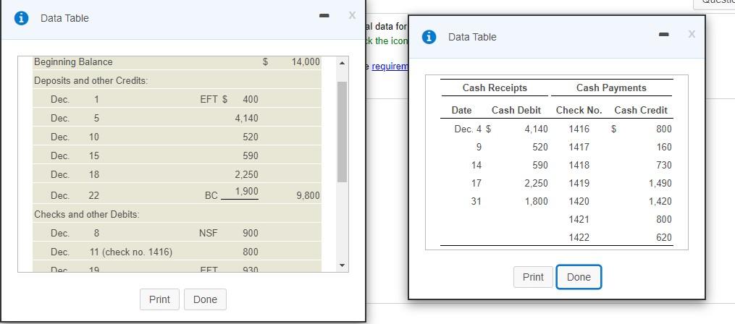Select the Check No. subheader
735x324 pixels.
(x=579, y=111)
